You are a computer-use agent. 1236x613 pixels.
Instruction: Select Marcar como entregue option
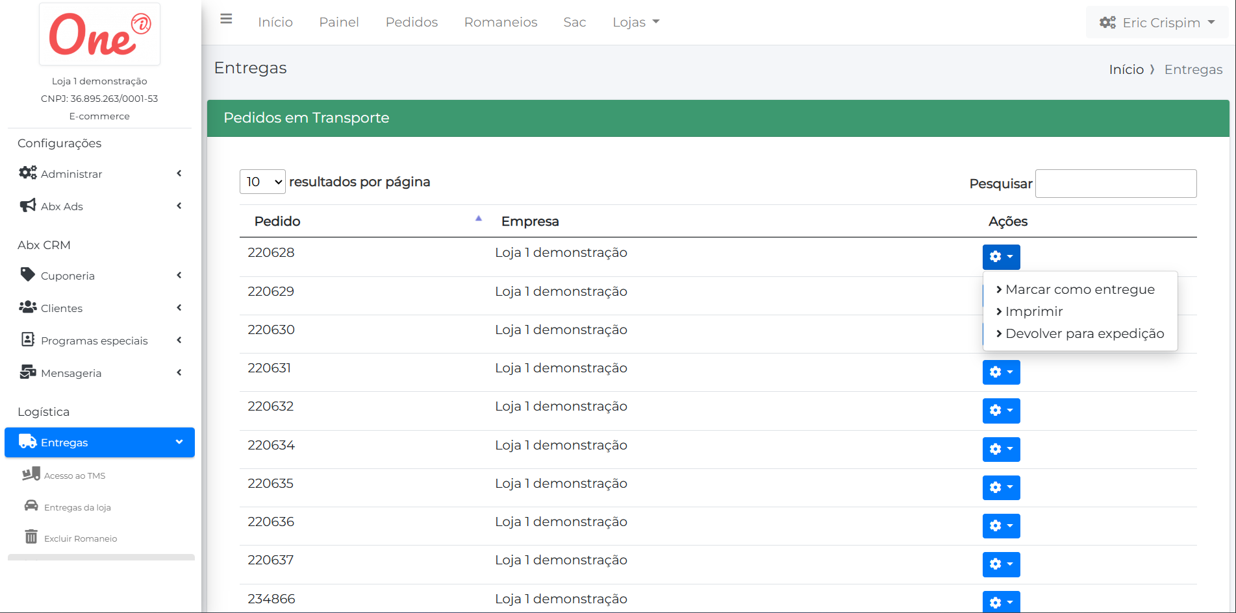(1079, 290)
